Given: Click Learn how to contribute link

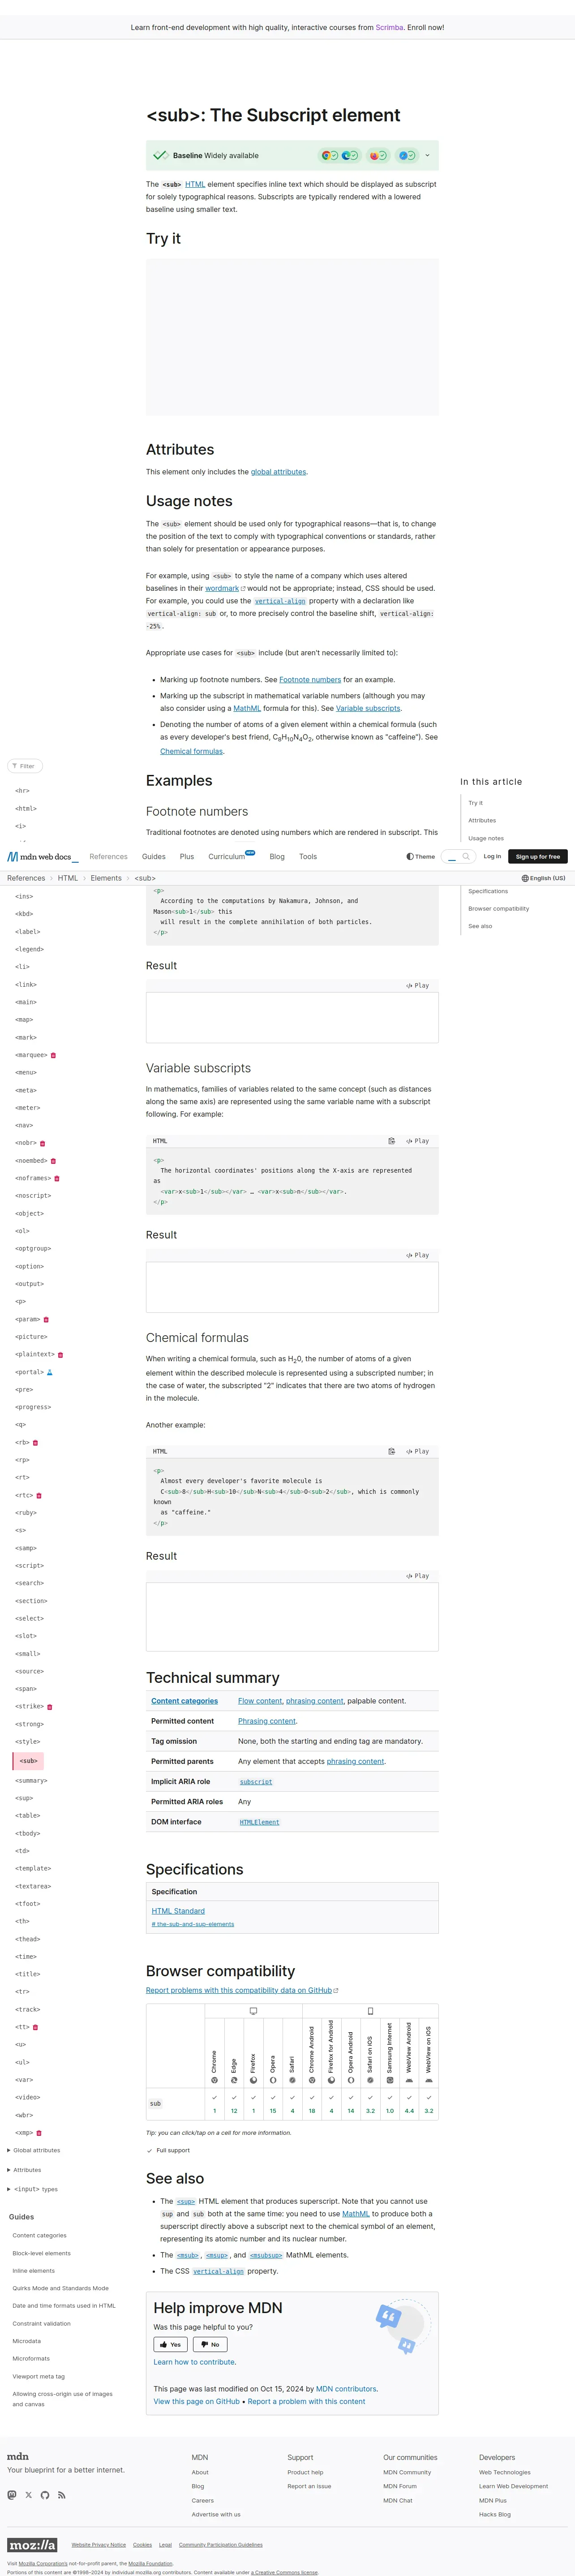Looking at the screenshot, I should tap(195, 2362).
